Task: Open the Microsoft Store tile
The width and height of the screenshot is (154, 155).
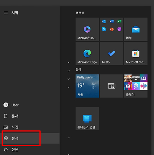Action: 136,53
